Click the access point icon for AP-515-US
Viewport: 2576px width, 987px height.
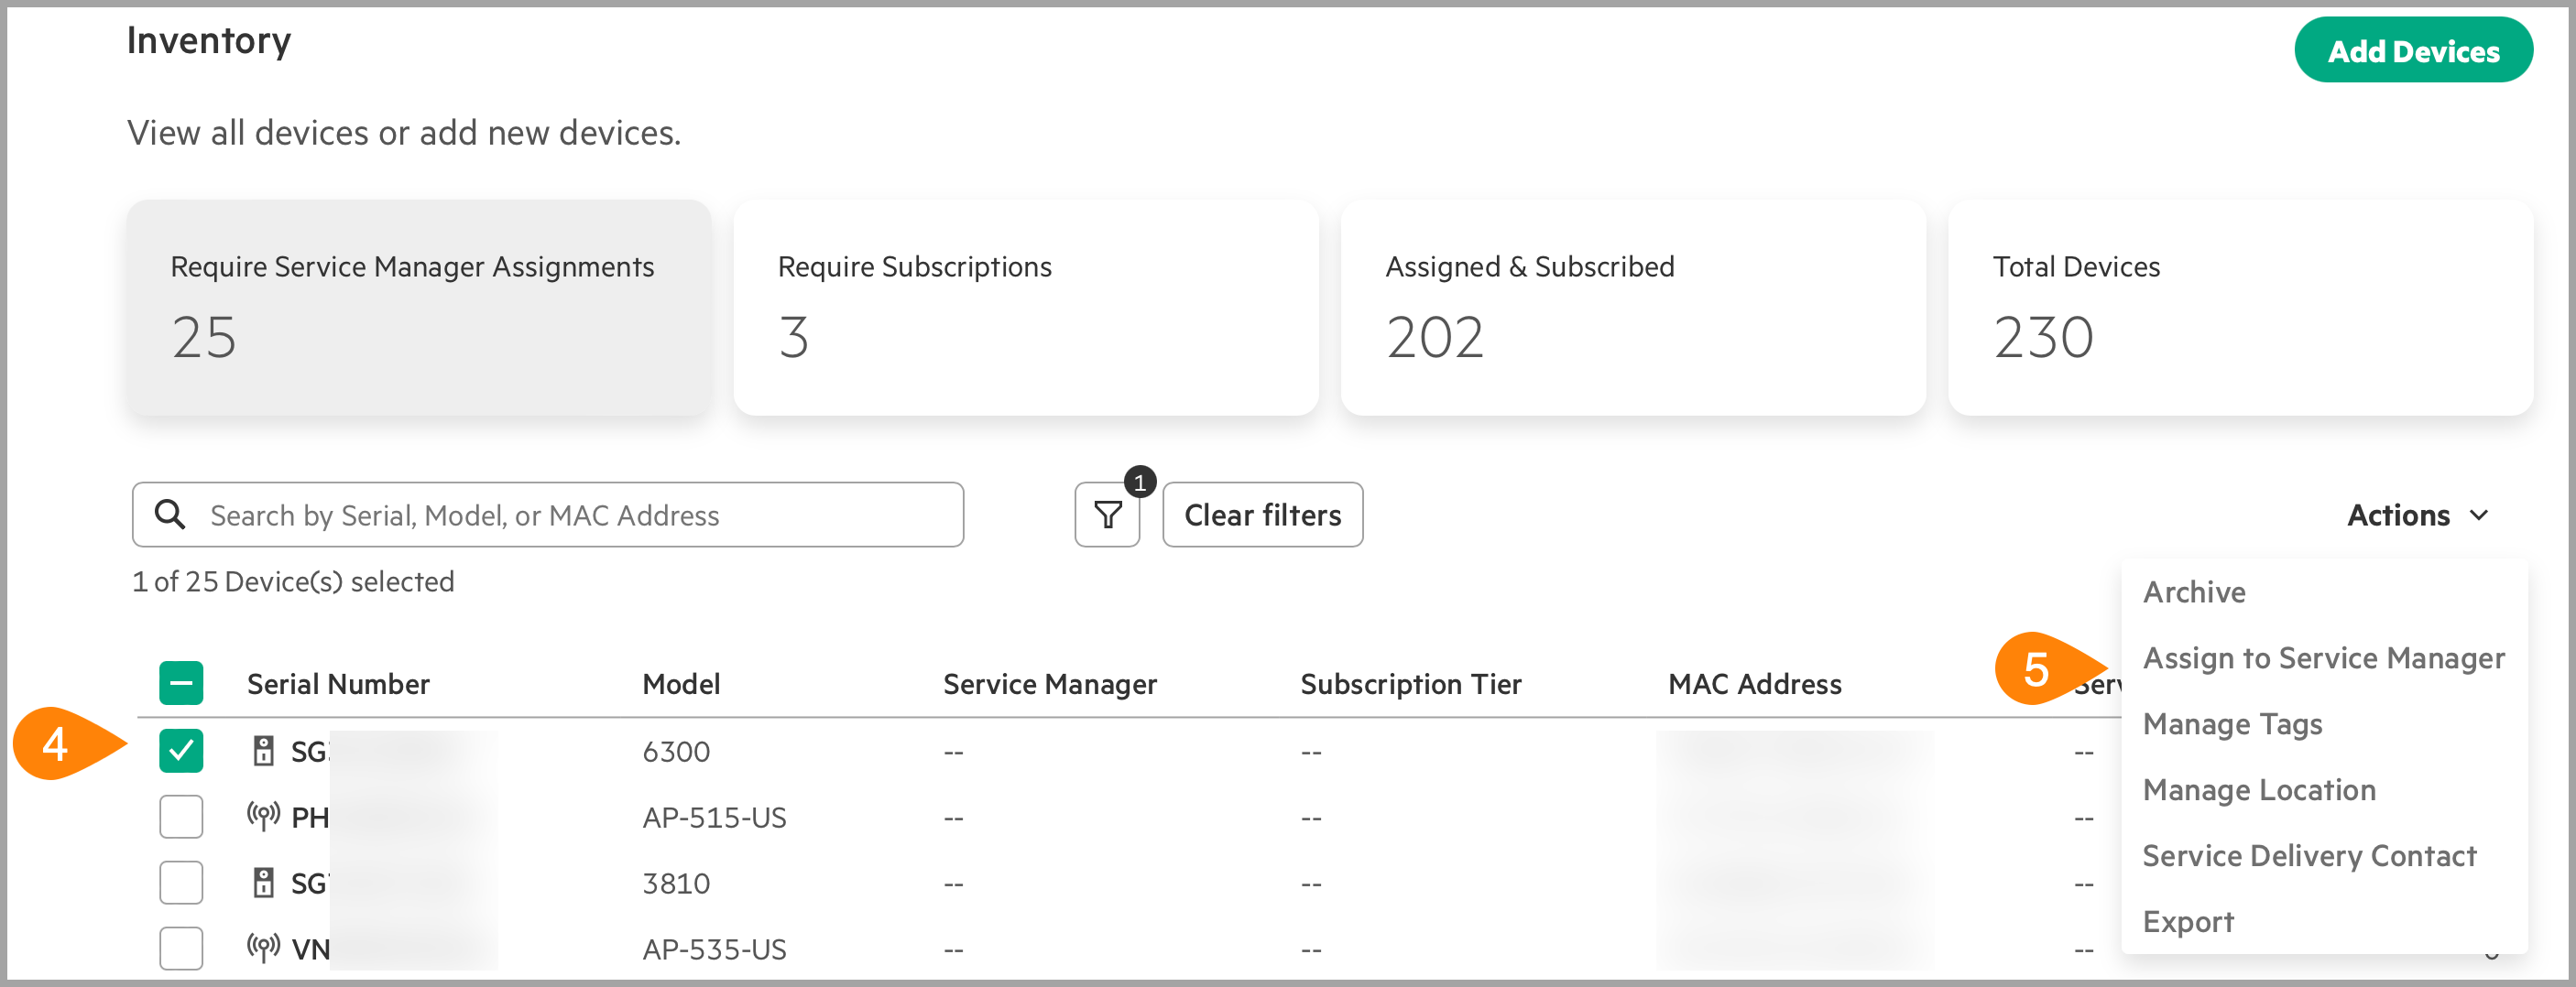point(263,816)
